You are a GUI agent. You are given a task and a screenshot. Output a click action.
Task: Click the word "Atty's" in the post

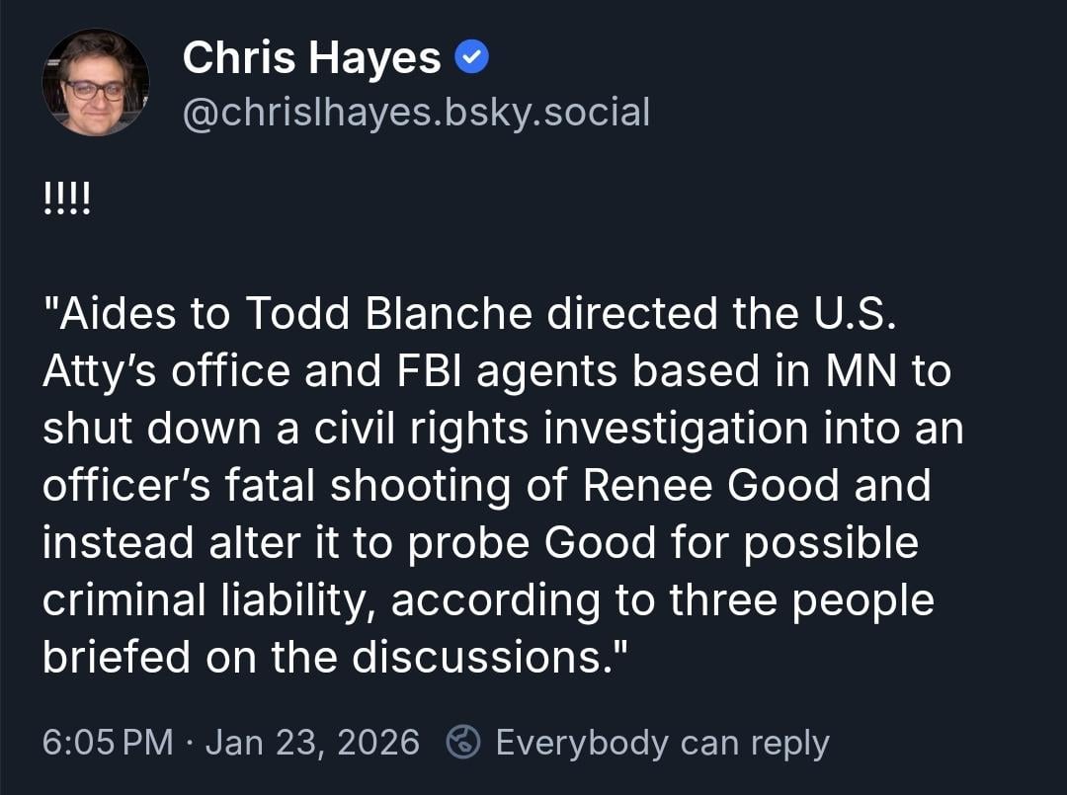[x=100, y=371]
